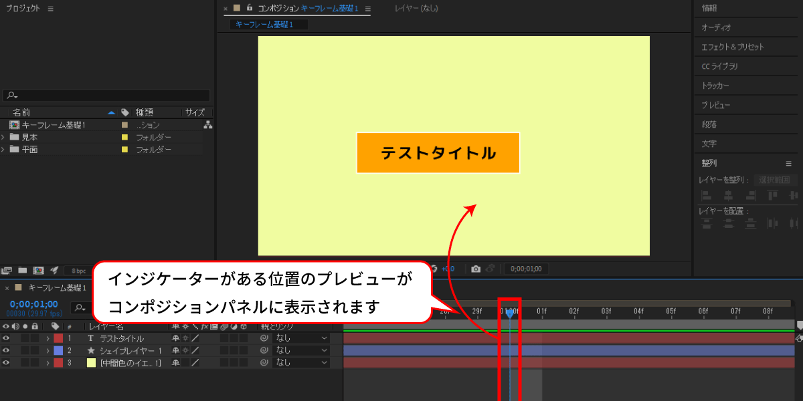Screen dimensions: 803x401
Task: Click the rocket icon in Project footer
Action: 54,270
